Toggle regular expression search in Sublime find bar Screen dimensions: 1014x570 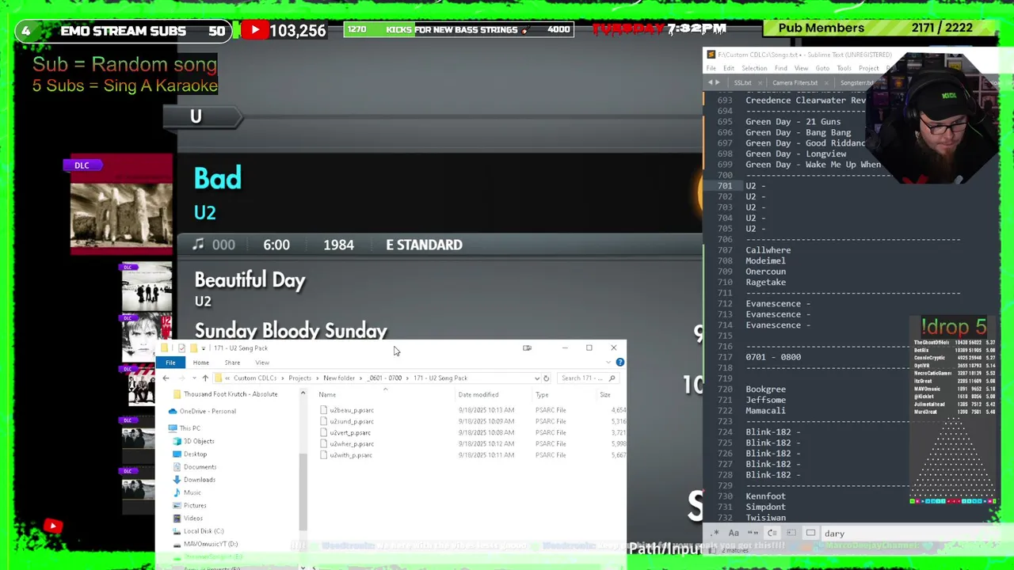point(715,533)
